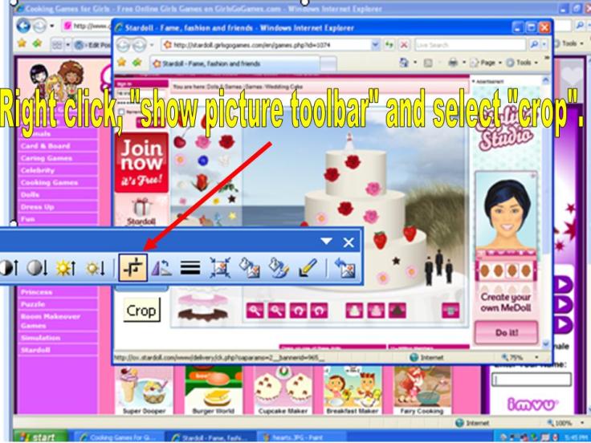Viewport: 591px width, 443px height.
Task: Click Stardoll window address bar
Action: click(267, 45)
